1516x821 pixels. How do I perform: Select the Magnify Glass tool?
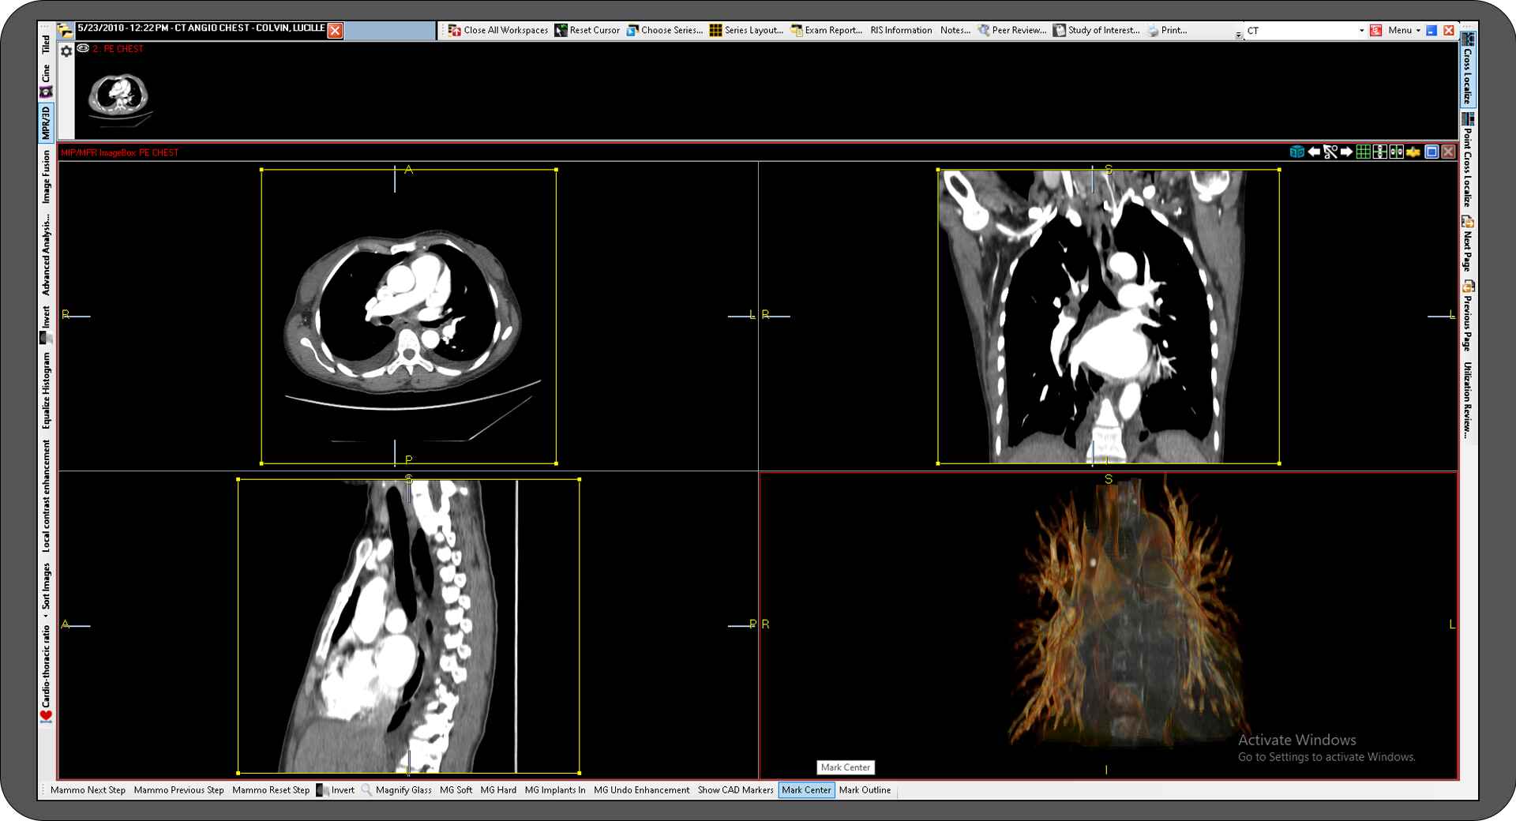coord(398,789)
